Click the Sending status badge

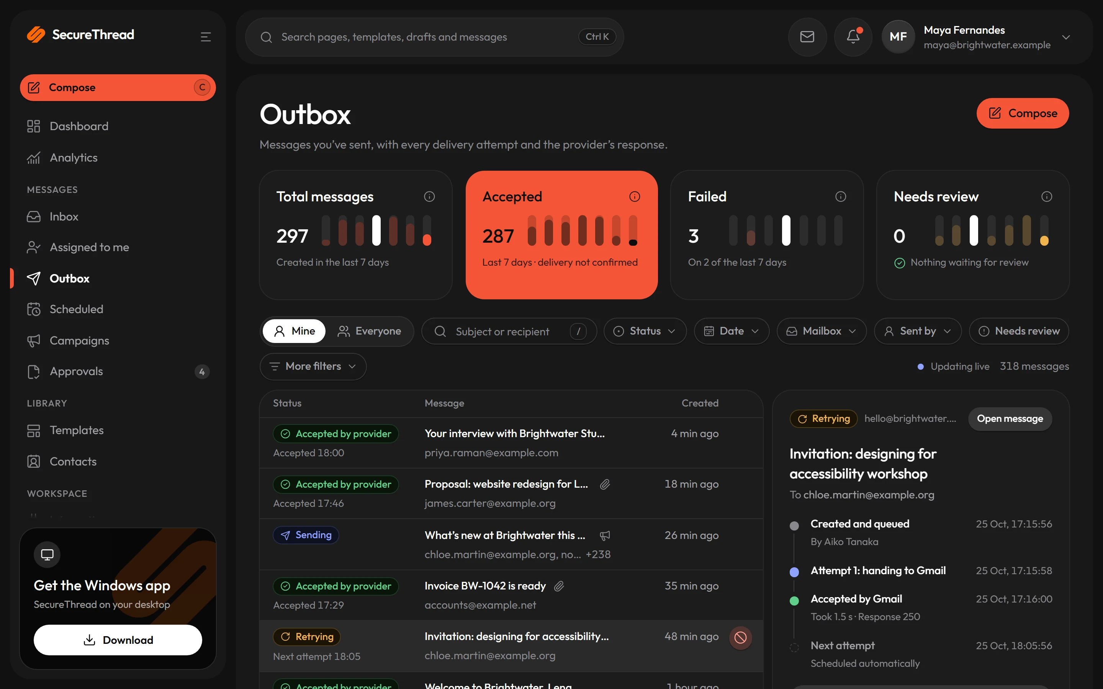tap(306, 535)
